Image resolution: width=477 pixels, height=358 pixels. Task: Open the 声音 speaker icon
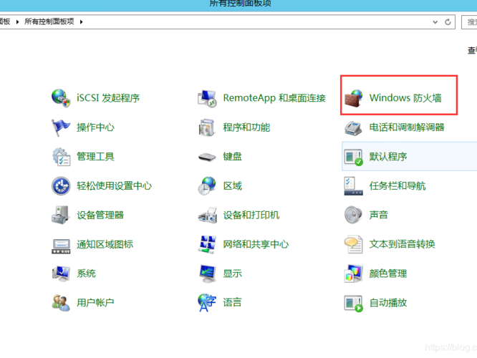click(x=354, y=215)
